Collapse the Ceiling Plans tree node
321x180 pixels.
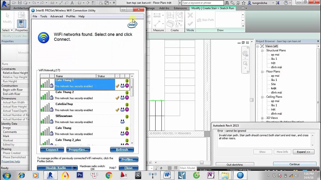262,97
